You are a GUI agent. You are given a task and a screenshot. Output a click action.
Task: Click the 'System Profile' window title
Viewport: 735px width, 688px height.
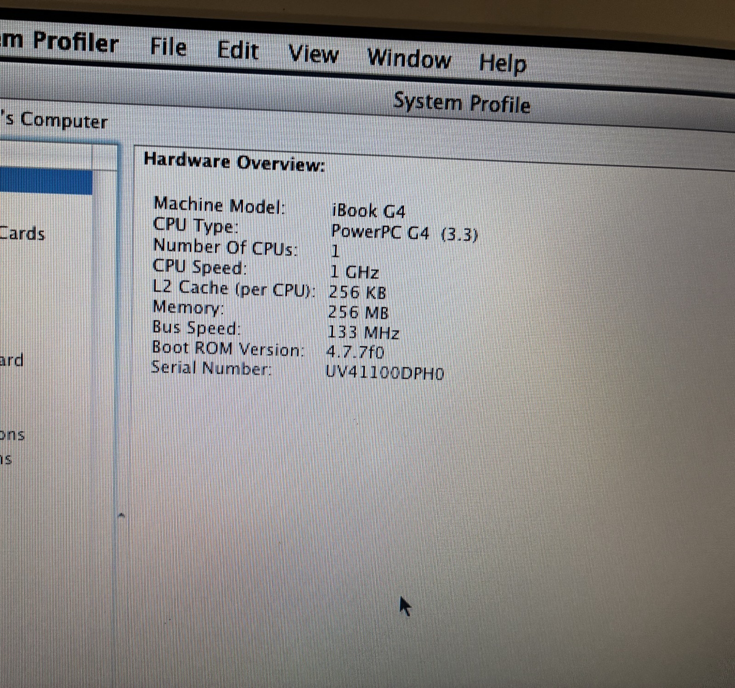coord(462,103)
